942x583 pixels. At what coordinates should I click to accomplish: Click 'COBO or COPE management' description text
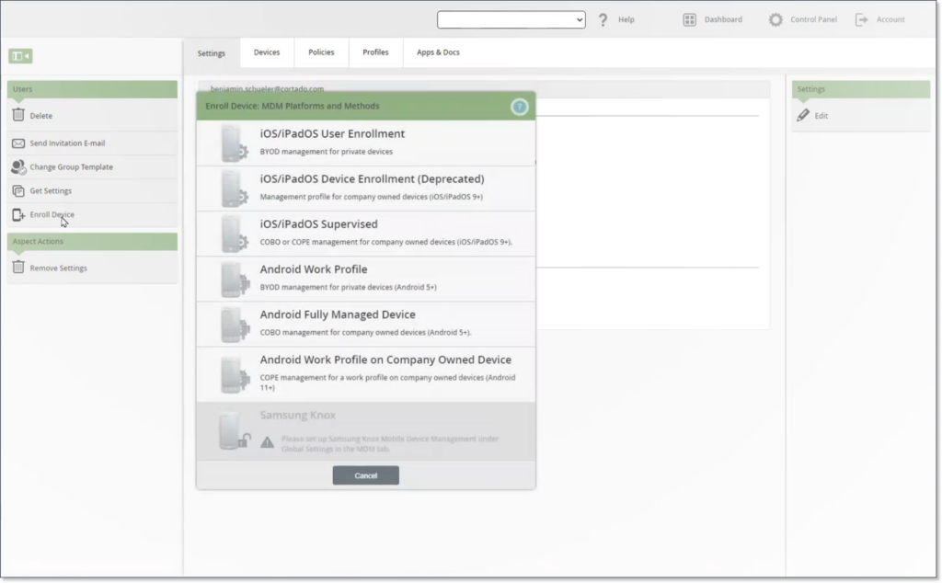[386, 242]
